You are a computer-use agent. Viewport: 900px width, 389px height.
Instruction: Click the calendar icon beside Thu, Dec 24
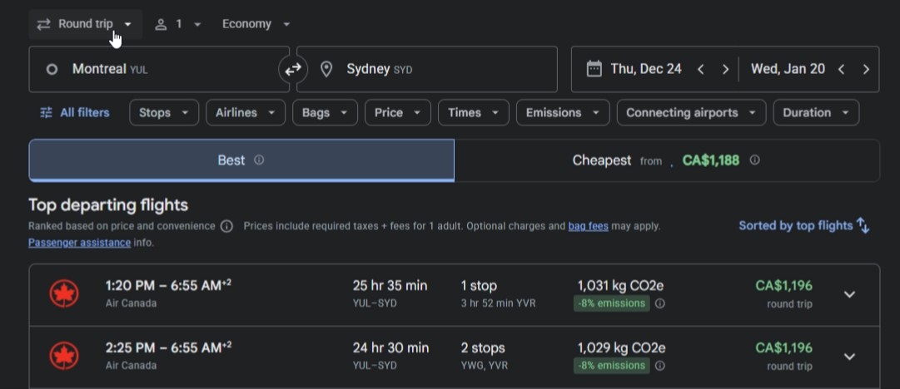[x=594, y=69]
